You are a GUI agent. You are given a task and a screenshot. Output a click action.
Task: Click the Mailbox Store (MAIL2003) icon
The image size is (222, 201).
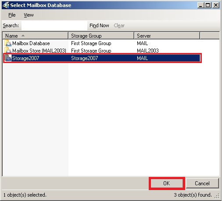[8, 50]
